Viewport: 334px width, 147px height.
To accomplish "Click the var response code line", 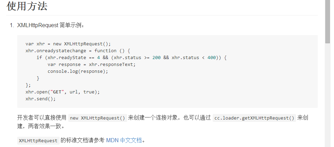I will coord(92,65).
